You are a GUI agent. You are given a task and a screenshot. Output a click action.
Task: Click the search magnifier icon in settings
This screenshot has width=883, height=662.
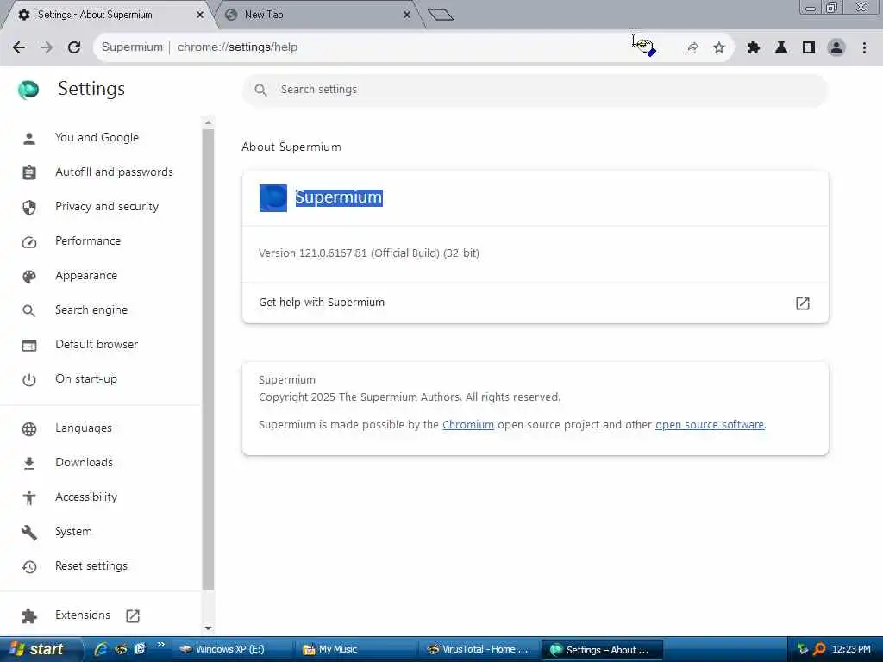tap(260, 90)
